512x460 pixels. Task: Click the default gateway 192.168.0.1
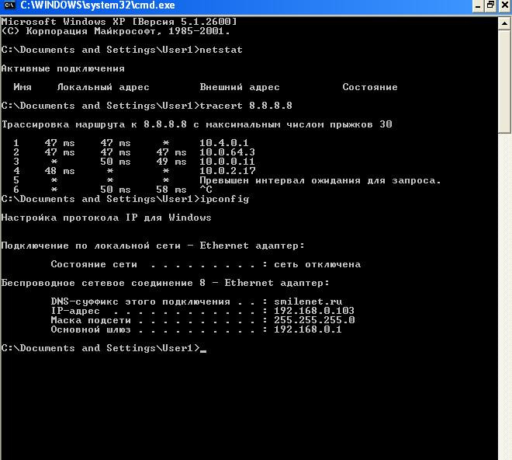[308, 329]
